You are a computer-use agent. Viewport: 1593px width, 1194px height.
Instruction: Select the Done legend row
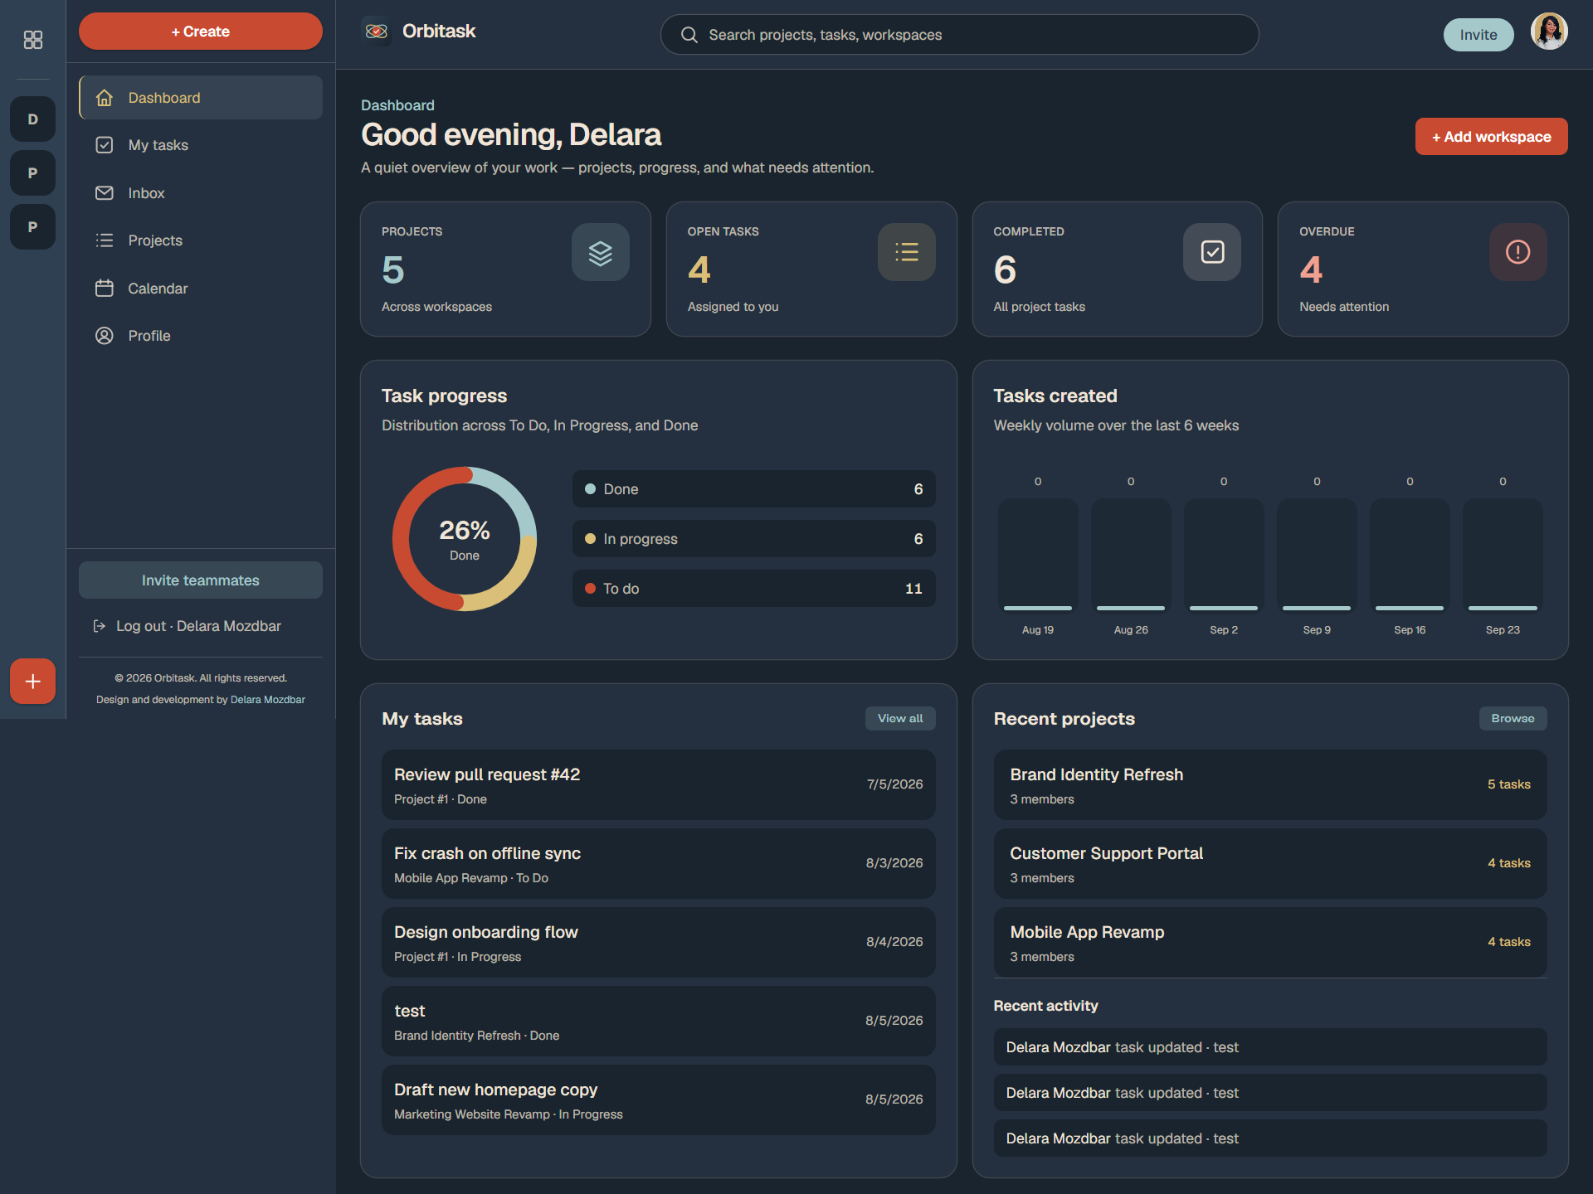click(x=753, y=489)
